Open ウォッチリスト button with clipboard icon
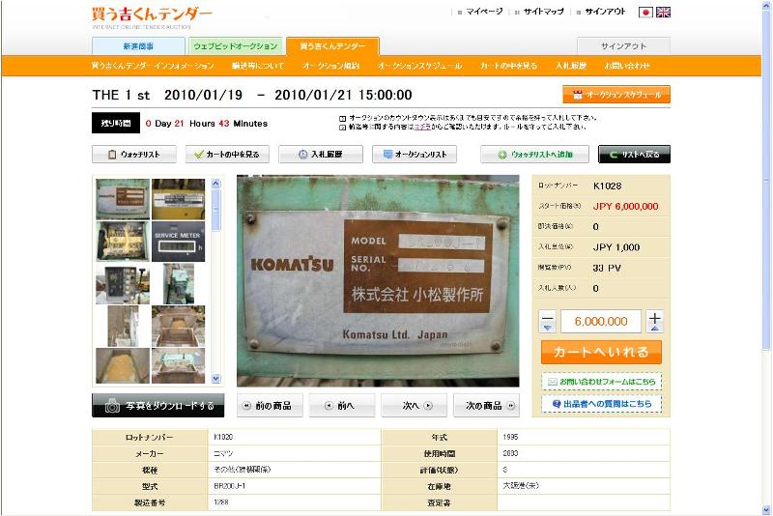 134,155
